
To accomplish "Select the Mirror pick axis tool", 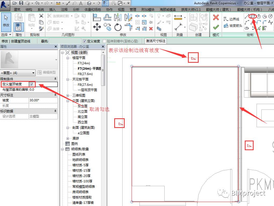I will click(x=118, y=17).
